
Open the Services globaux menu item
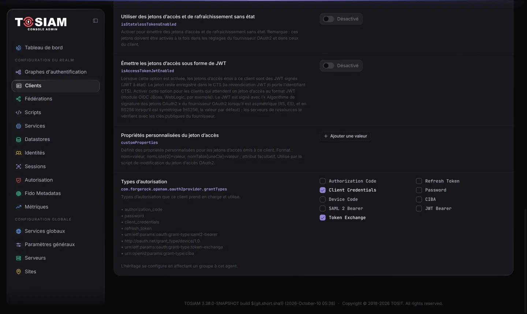point(56,231)
